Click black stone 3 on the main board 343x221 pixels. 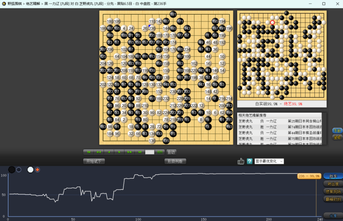point(208,126)
